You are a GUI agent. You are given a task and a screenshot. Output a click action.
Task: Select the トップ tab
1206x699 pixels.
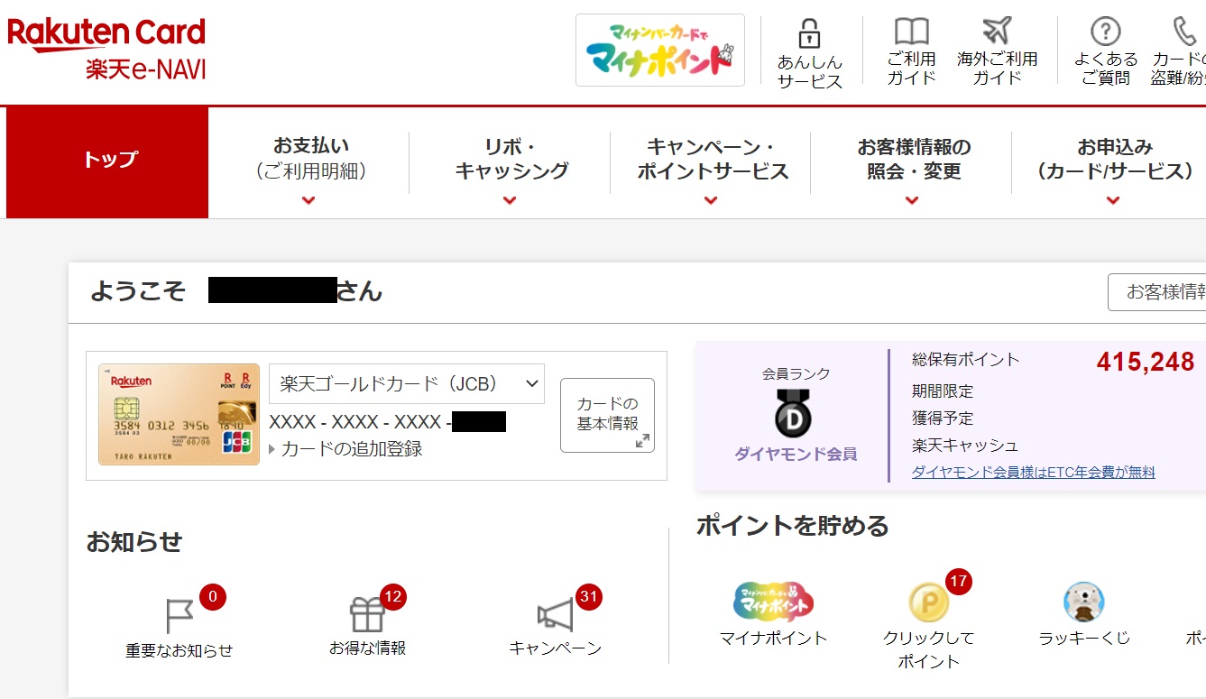tap(107, 162)
